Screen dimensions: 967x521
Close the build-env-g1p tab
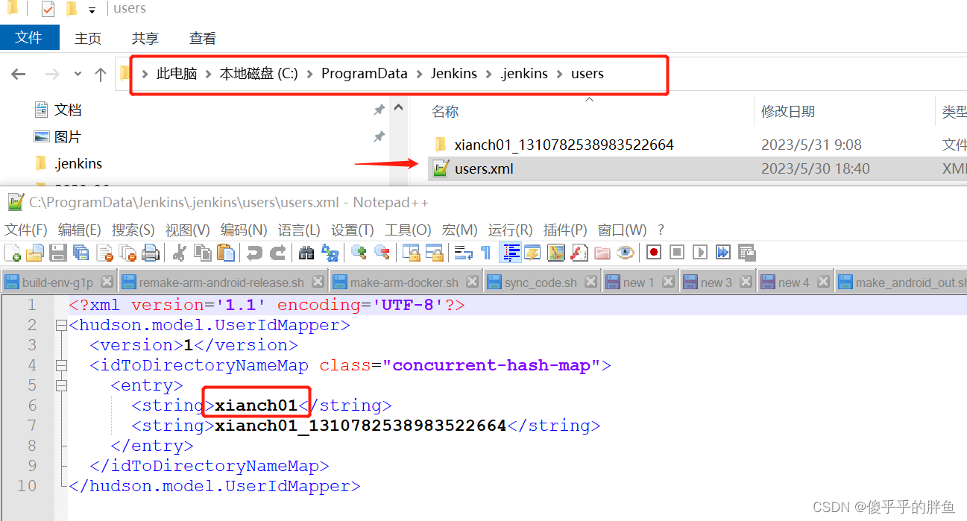coord(107,282)
